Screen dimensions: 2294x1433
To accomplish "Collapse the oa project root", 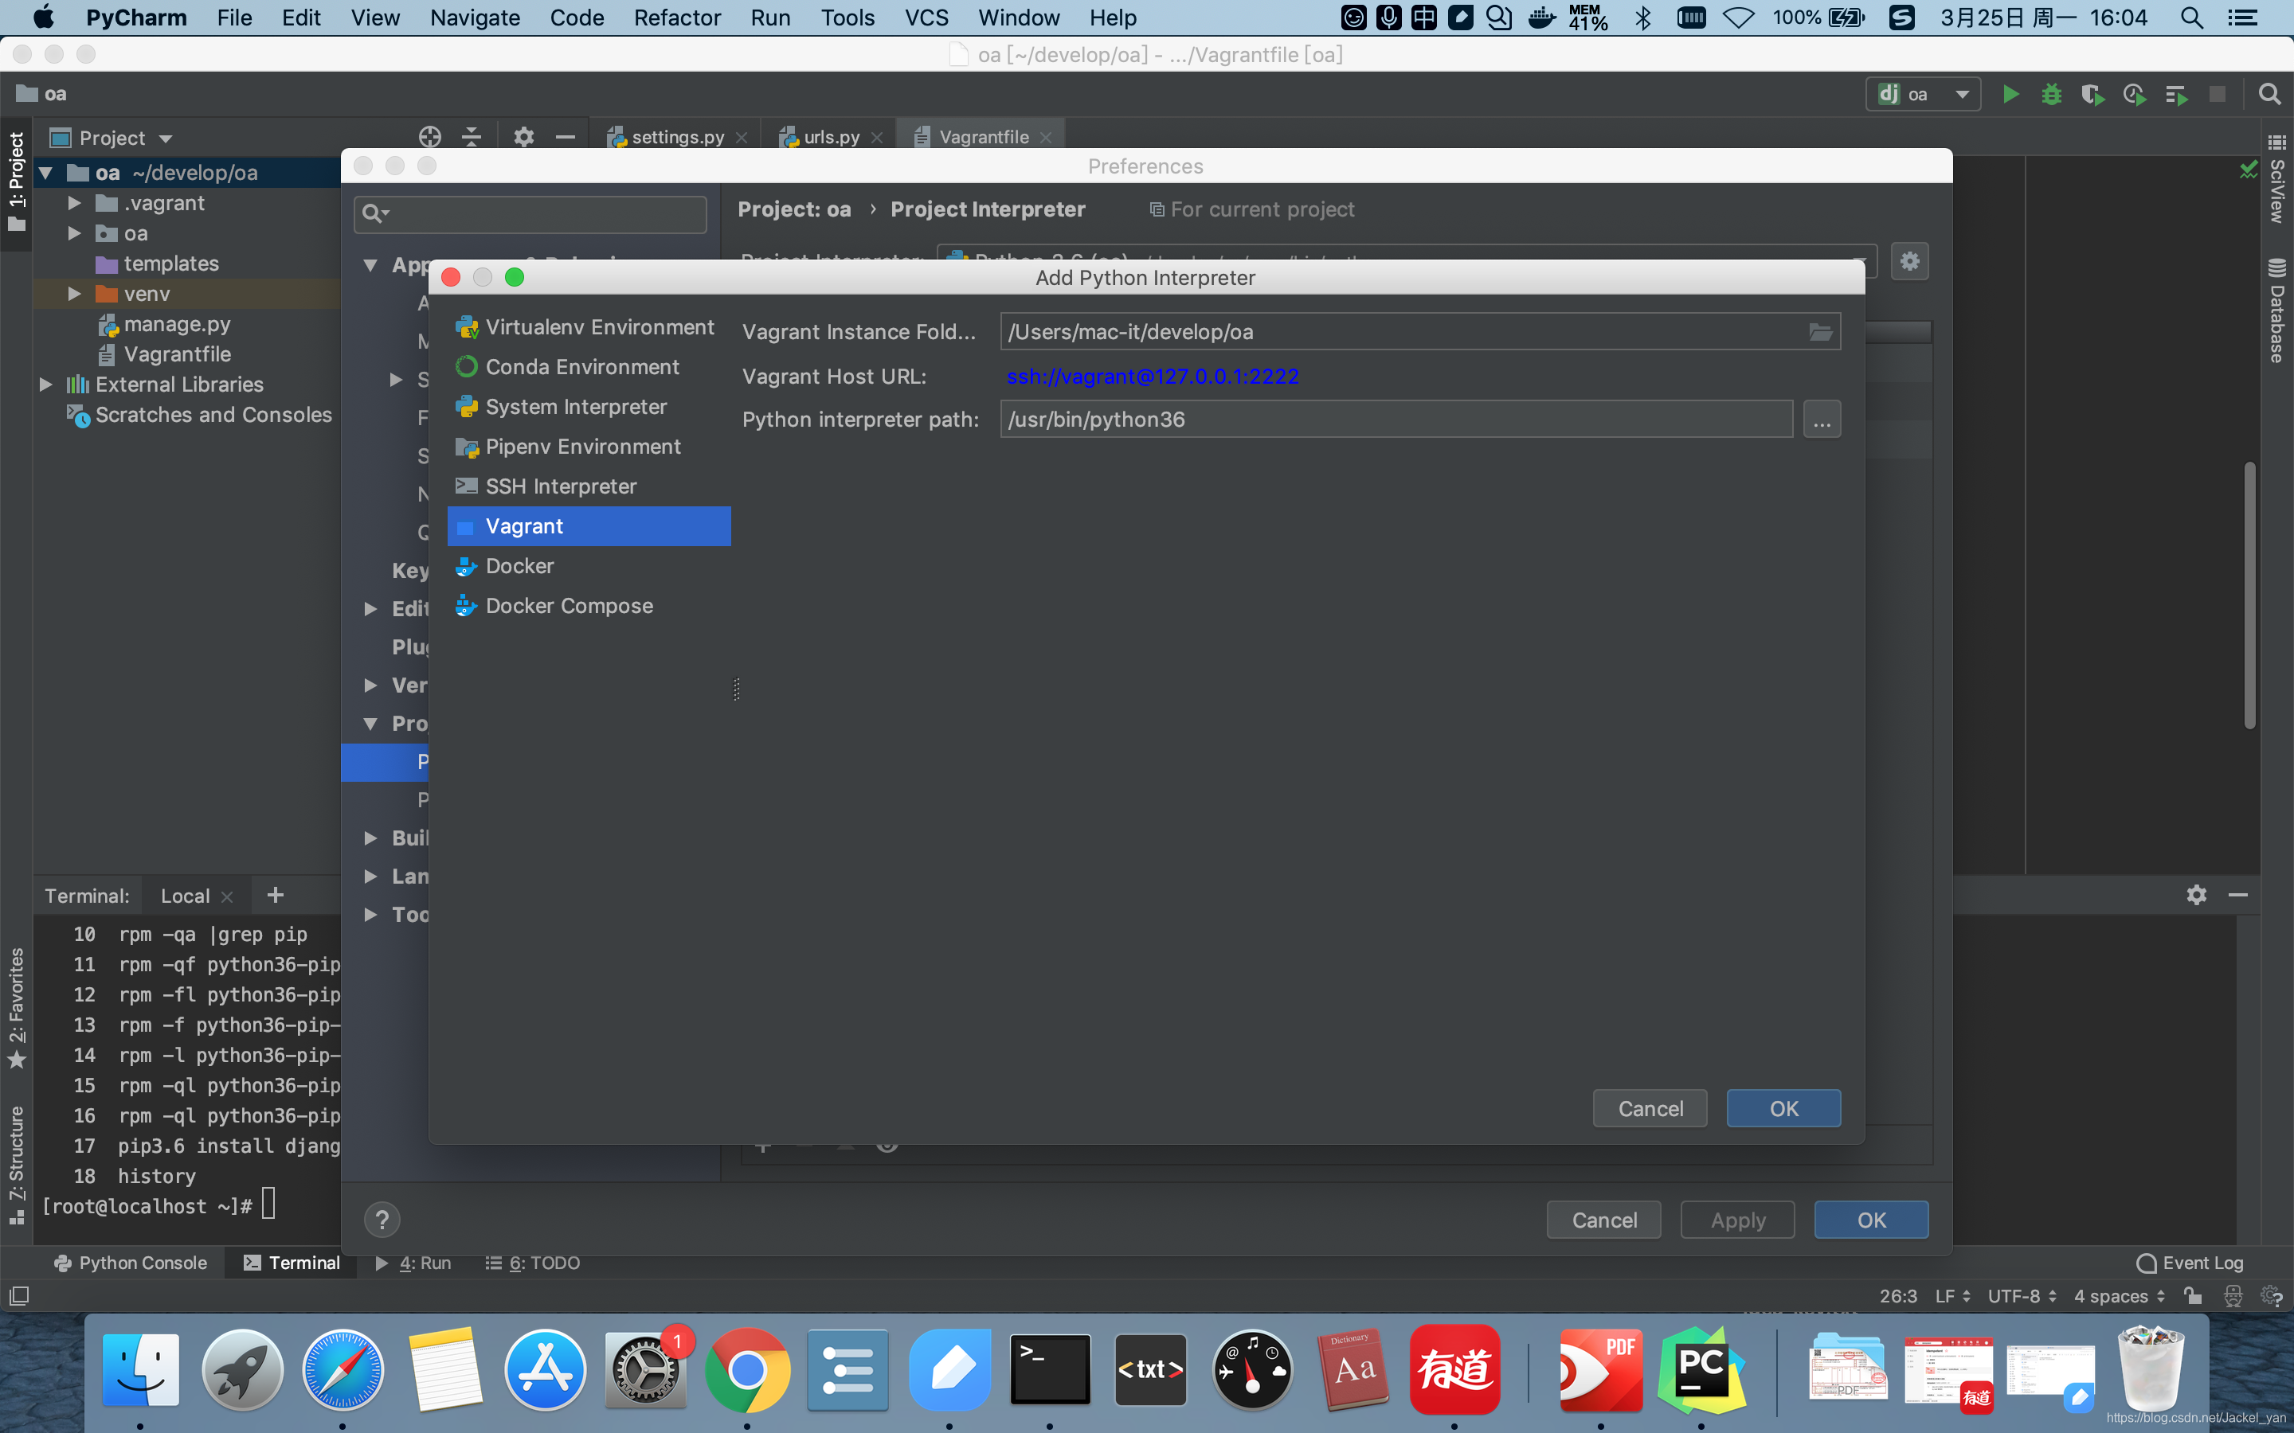I will click(x=45, y=173).
